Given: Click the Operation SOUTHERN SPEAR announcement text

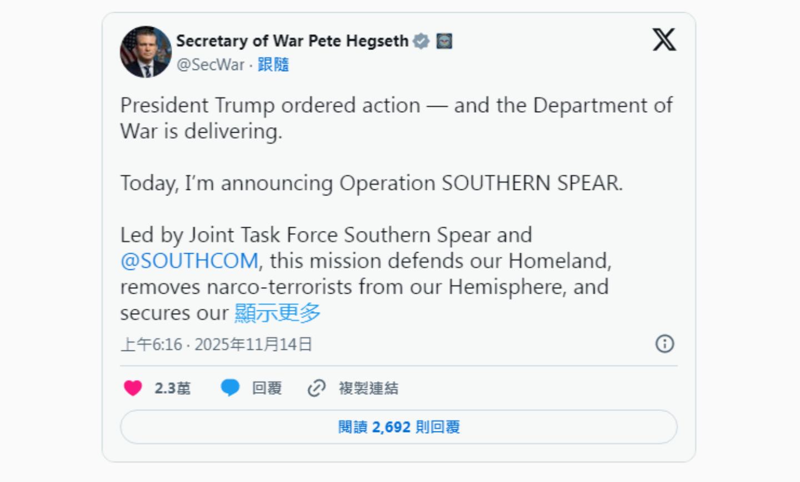Looking at the screenshot, I should click(371, 183).
